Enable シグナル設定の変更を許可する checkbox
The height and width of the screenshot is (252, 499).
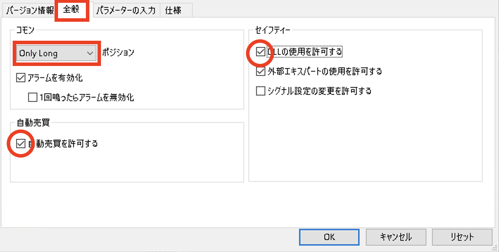coord(260,91)
